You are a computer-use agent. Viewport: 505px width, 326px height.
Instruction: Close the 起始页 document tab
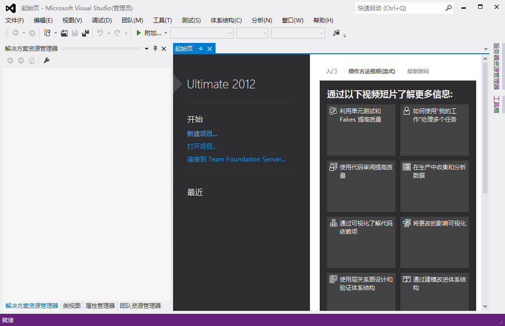(x=210, y=48)
